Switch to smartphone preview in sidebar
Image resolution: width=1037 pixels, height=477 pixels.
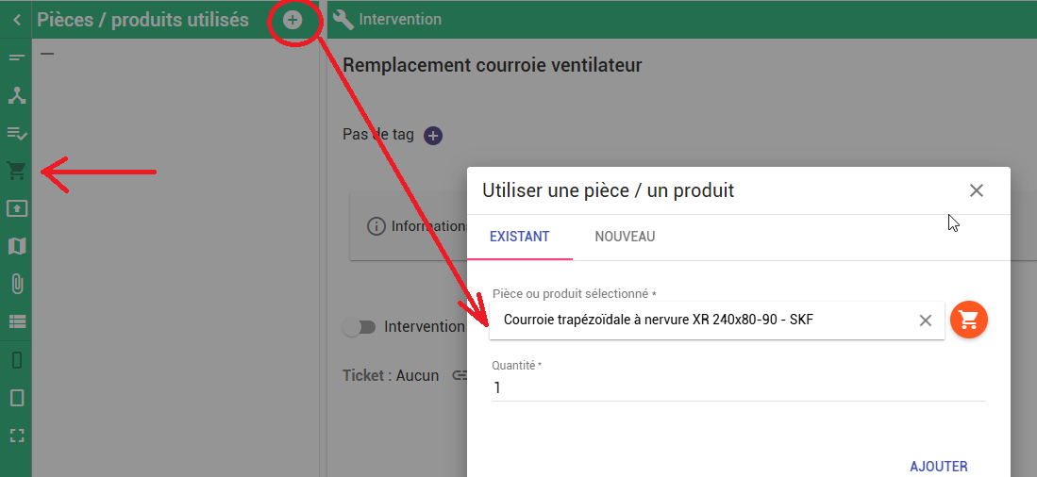click(16, 360)
